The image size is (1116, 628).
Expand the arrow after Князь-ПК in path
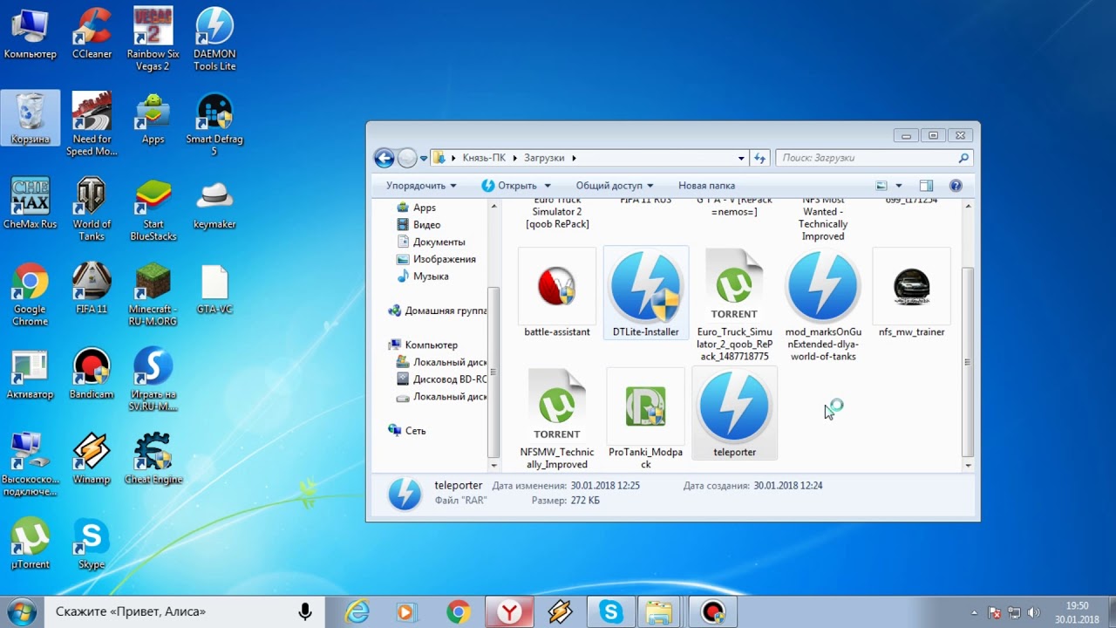click(515, 159)
